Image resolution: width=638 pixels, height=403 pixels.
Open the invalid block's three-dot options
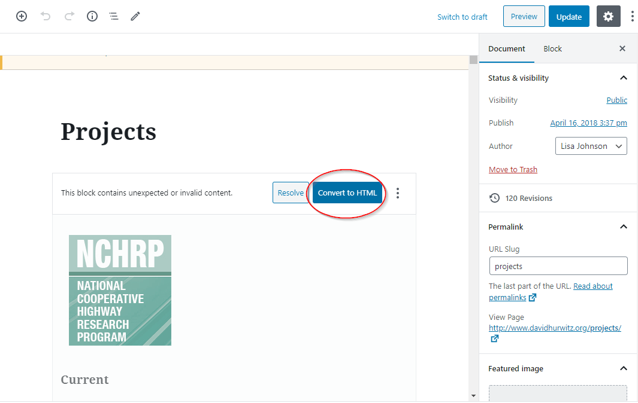[x=398, y=193]
